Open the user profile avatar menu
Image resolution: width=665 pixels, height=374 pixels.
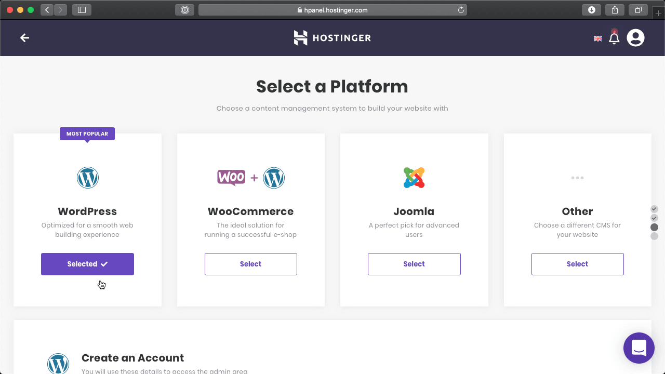[635, 38]
